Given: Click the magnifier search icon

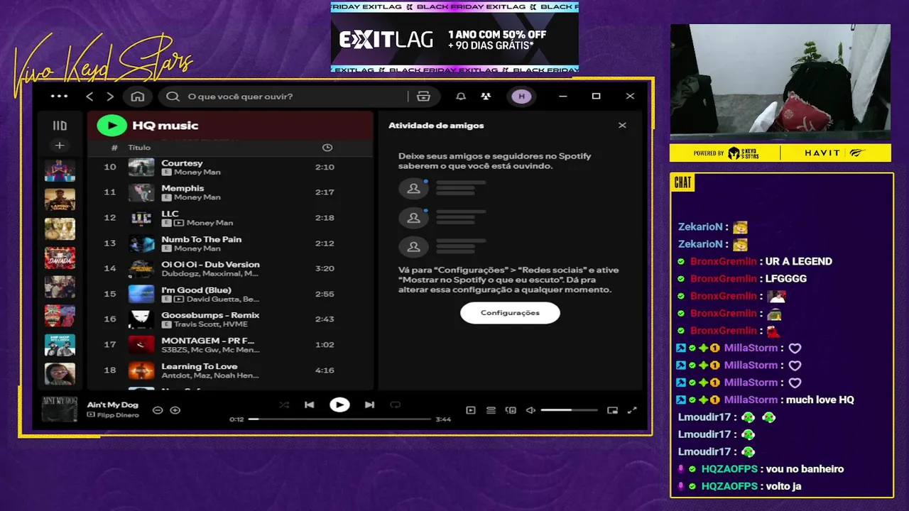Looking at the screenshot, I should [173, 97].
